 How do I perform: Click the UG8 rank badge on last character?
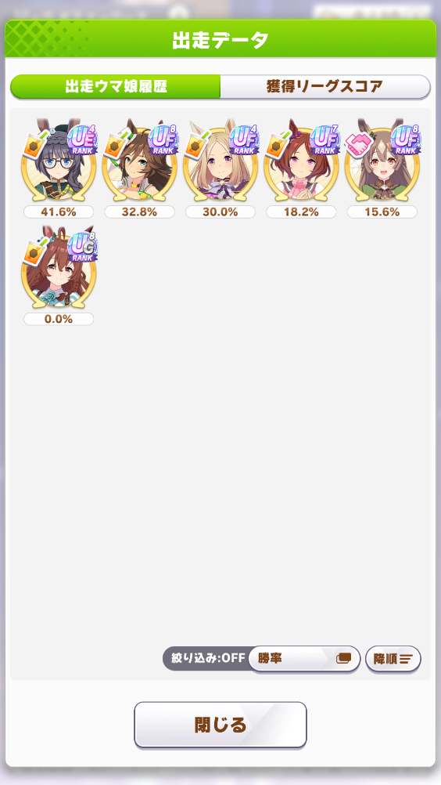[x=82, y=248]
